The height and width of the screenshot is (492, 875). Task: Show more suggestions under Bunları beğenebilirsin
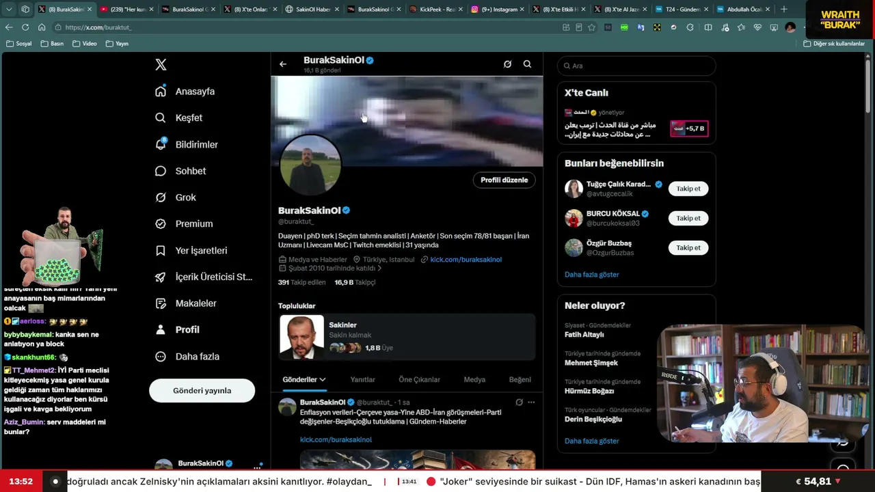[591, 274]
